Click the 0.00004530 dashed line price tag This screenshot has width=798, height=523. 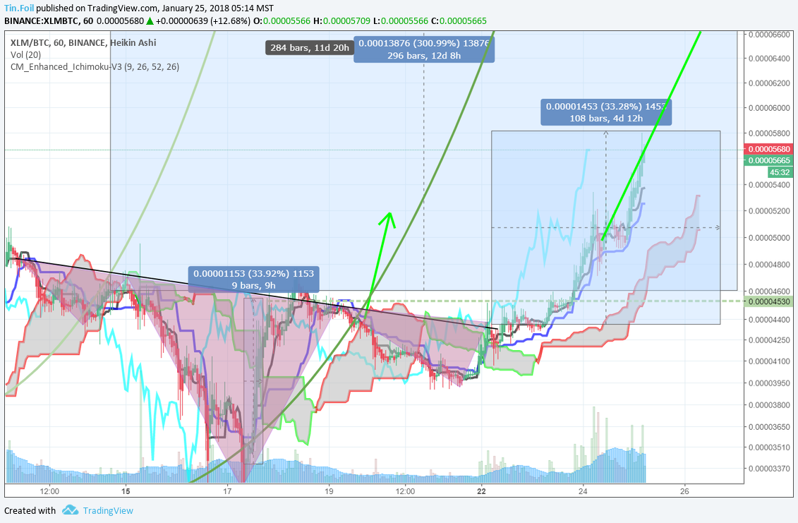tap(770, 301)
